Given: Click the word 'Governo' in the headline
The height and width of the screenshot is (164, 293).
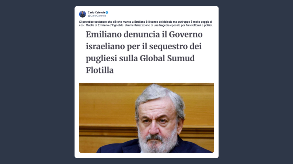Looking at the screenshot, I should point(185,34).
